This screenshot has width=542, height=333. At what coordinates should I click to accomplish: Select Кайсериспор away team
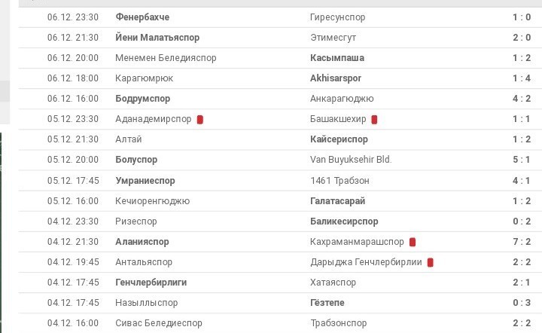[x=339, y=139]
